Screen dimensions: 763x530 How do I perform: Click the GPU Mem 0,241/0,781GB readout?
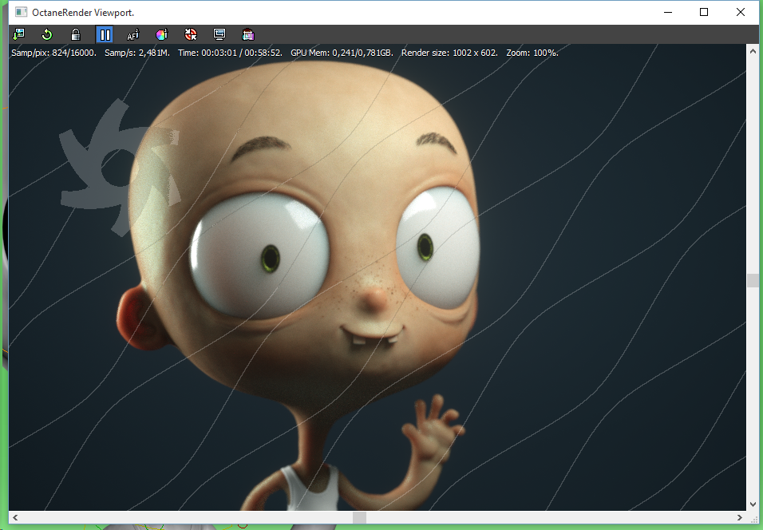click(x=342, y=53)
